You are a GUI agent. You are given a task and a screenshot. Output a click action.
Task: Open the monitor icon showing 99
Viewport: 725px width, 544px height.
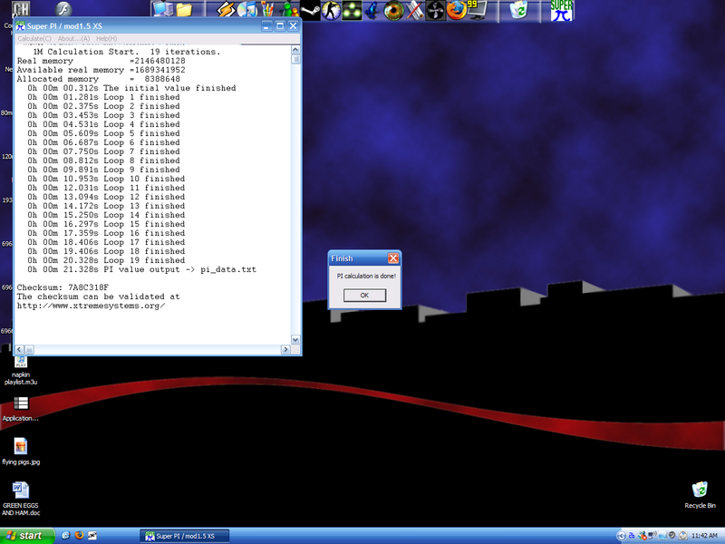click(478, 10)
